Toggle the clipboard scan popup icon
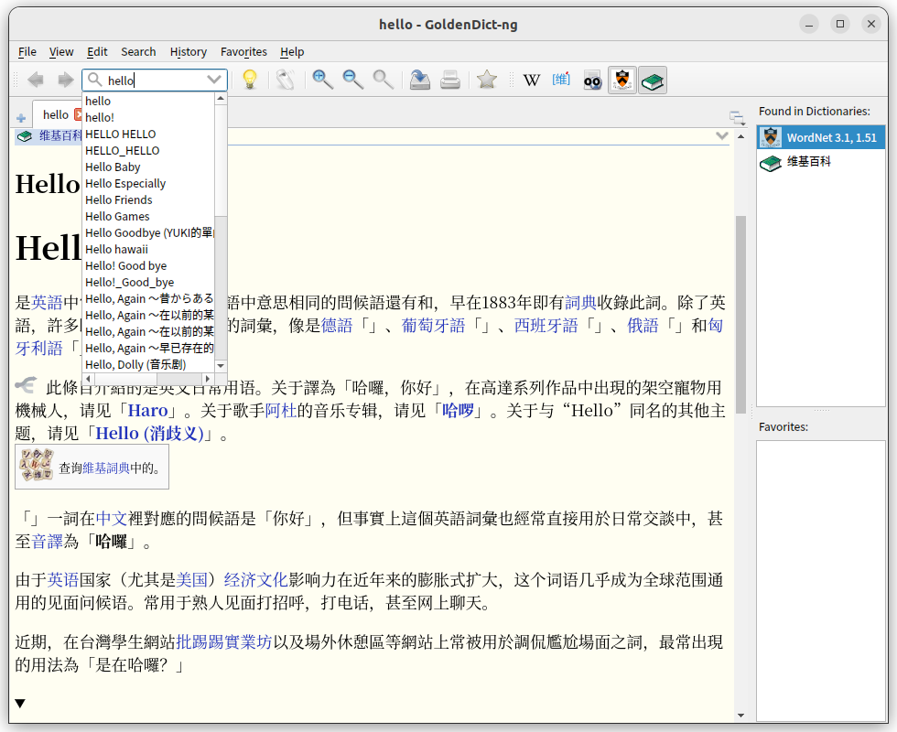Image resolution: width=897 pixels, height=732 pixels. (x=285, y=81)
